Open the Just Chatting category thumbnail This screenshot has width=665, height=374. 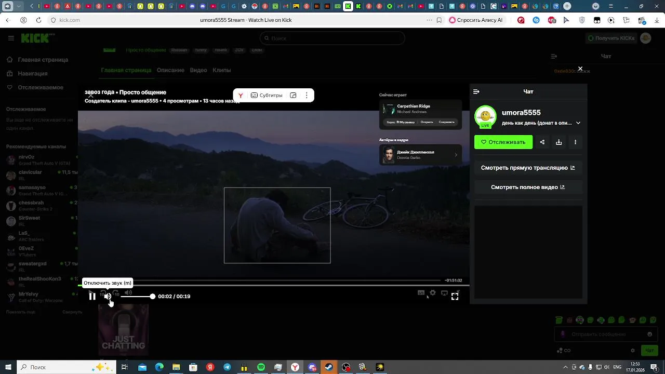click(x=124, y=330)
